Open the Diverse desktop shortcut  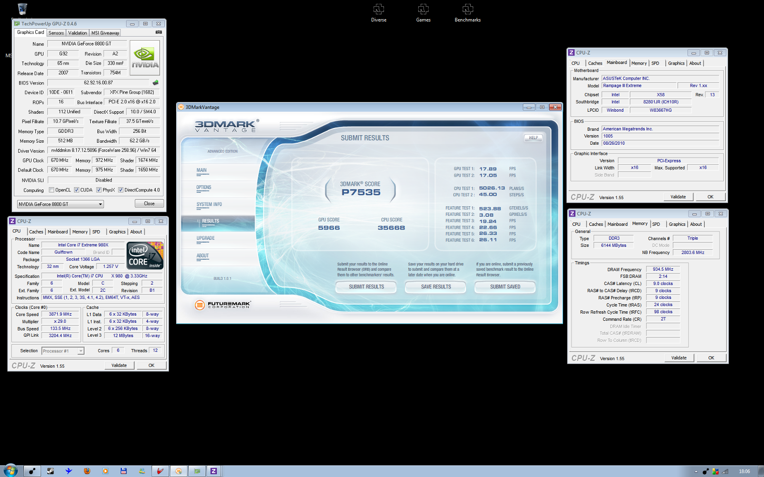click(x=379, y=13)
